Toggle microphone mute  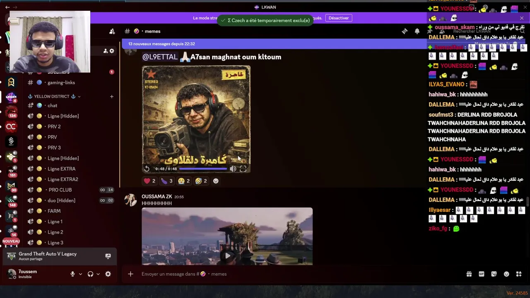(x=72, y=274)
